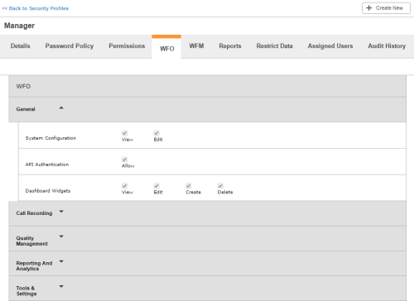This screenshot has height=301, width=414.
Task: Go back to Security Profiles link
Action: 36,8
